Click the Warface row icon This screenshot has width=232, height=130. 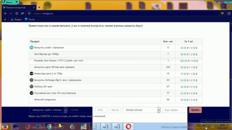coord(32,86)
